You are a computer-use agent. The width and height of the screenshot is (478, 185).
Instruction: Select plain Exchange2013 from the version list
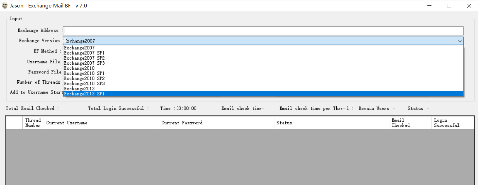tap(263, 88)
